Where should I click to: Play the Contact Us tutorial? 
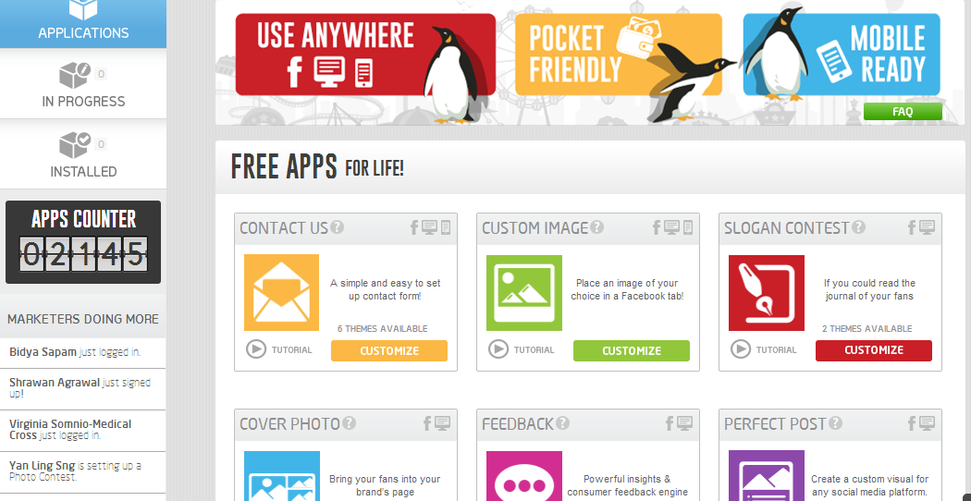[x=279, y=350]
